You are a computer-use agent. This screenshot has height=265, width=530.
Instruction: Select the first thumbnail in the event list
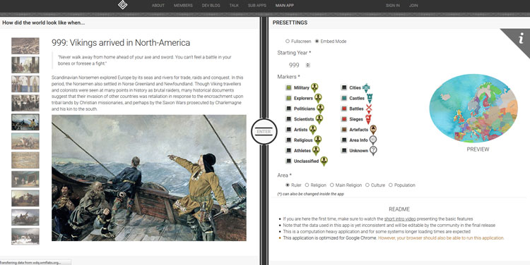(x=25, y=46)
